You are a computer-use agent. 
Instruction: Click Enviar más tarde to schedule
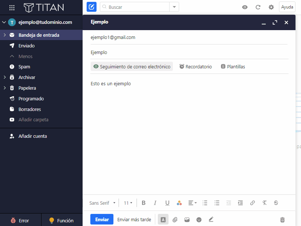pos(134,219)
